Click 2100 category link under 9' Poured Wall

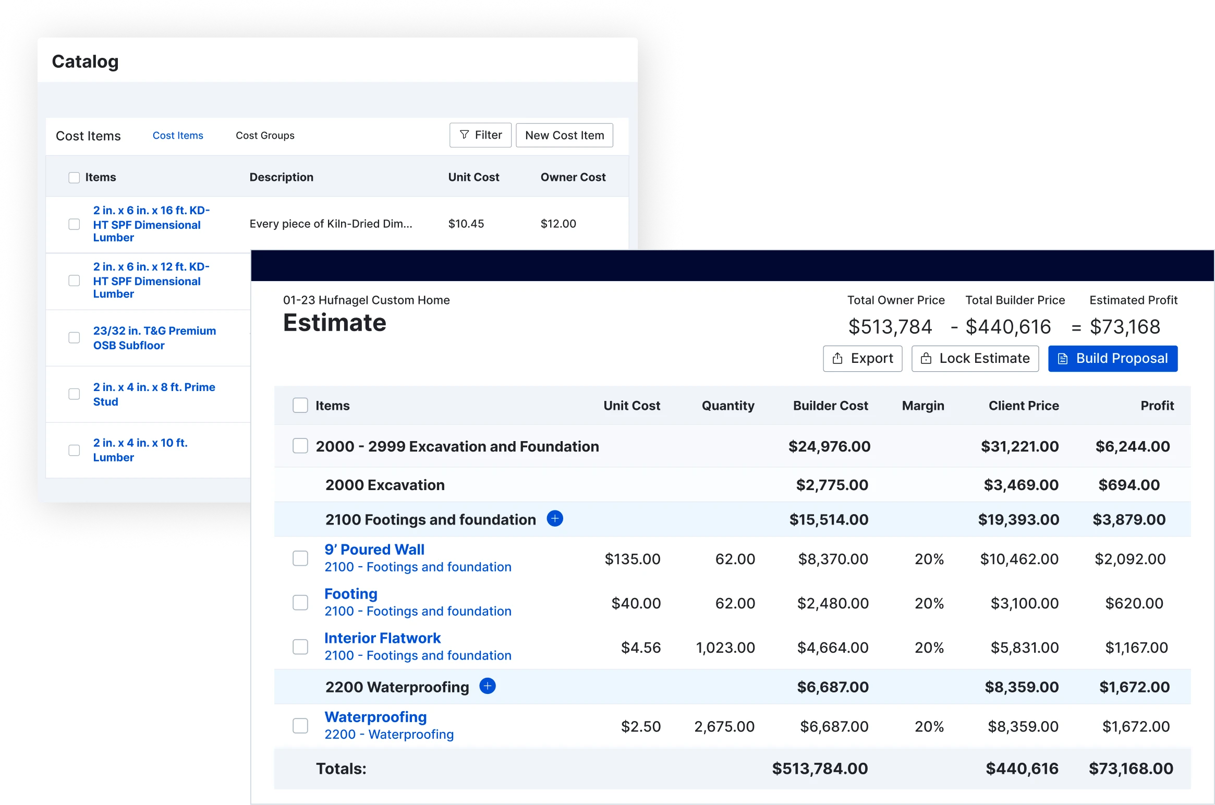418,567
